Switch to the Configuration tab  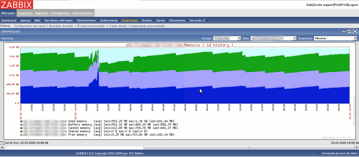60,13
